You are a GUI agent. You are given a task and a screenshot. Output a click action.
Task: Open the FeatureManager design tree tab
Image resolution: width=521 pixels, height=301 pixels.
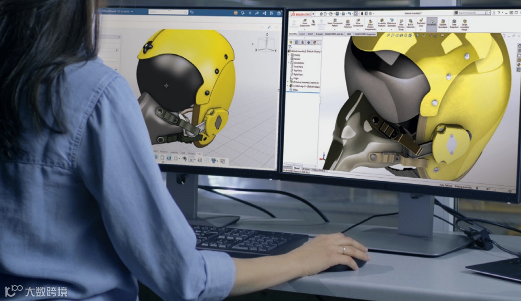pos(291,42)
